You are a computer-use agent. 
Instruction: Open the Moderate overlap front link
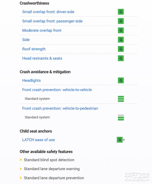[x=42, y=30]
